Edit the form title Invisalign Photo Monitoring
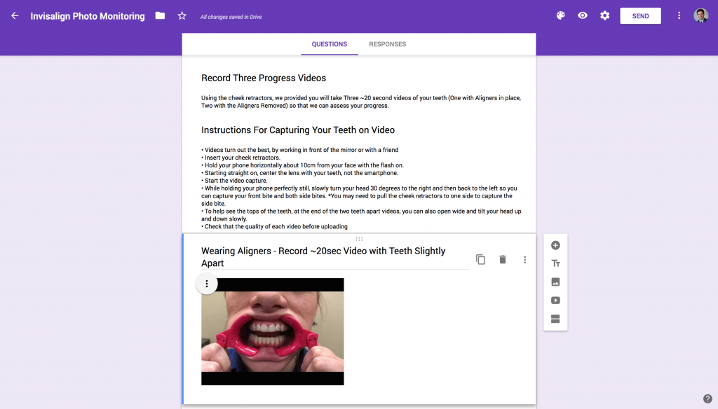 click(x=88, y=17)
